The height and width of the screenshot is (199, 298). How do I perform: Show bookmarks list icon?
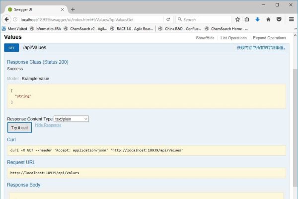tap(247, 19)
